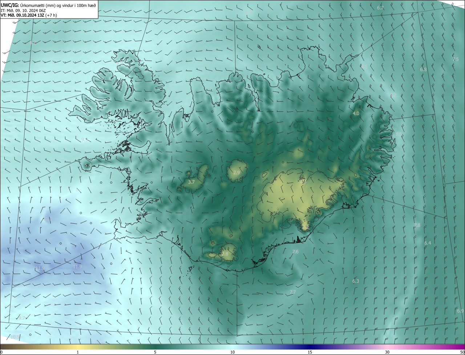Click the 15 tick on the color scale
The width and height of the screenshot is (465, 355).
pos(310,352)
